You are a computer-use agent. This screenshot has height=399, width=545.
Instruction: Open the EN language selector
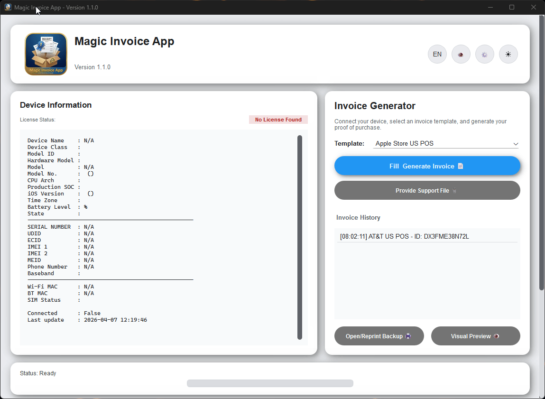pos(437,54)
